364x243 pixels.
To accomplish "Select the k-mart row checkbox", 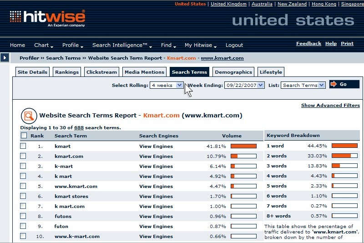I will click(x=23, y=166).
